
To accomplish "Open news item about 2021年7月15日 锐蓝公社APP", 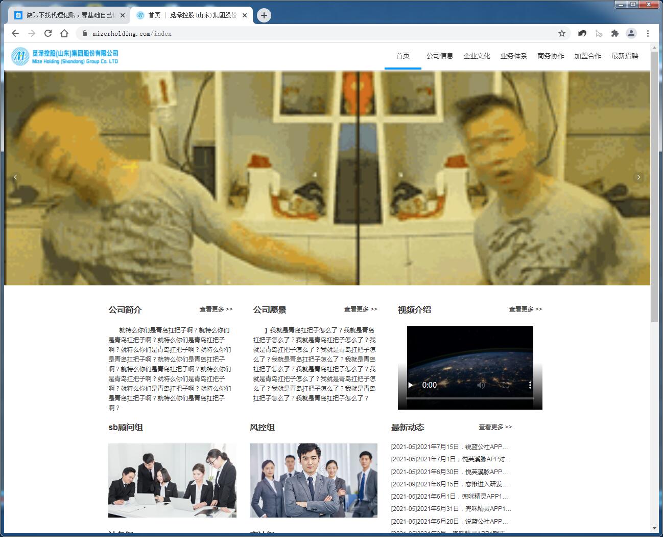I will [x=449, y=446].
